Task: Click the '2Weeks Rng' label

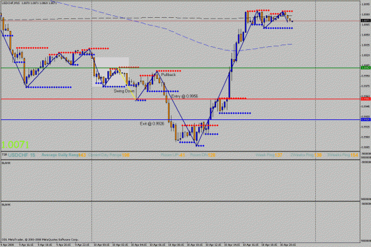Action: [x=302, y=155]
